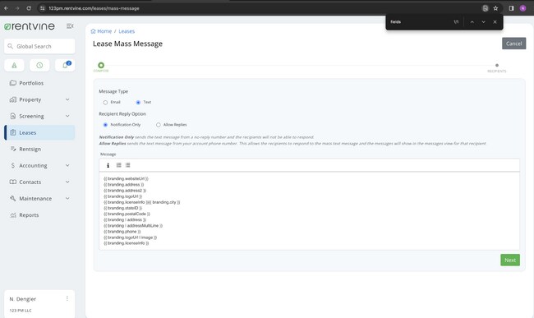
Task: Expand the Property menu
Action: click(67, 99)
